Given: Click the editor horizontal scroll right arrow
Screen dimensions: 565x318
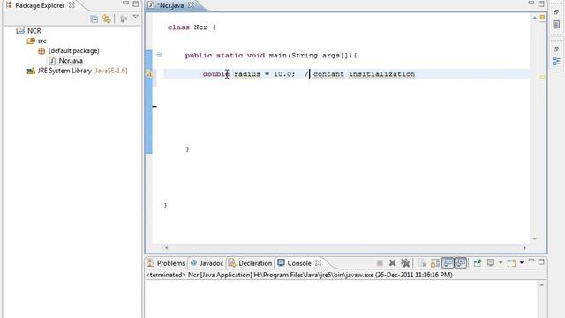Looking at the screenshot, I should (524, 247).
